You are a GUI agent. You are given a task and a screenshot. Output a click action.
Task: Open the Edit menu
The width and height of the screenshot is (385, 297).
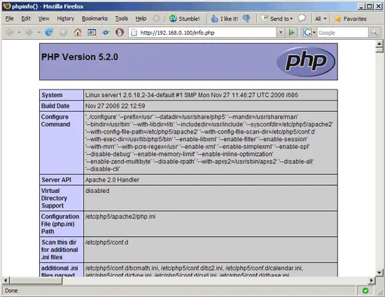point(26,19)
